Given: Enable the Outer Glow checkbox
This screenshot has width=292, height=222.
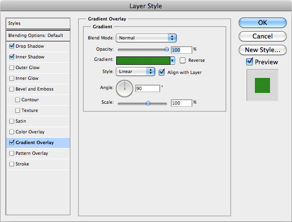Looking at the screenshot, I should [x=12, y=68].
